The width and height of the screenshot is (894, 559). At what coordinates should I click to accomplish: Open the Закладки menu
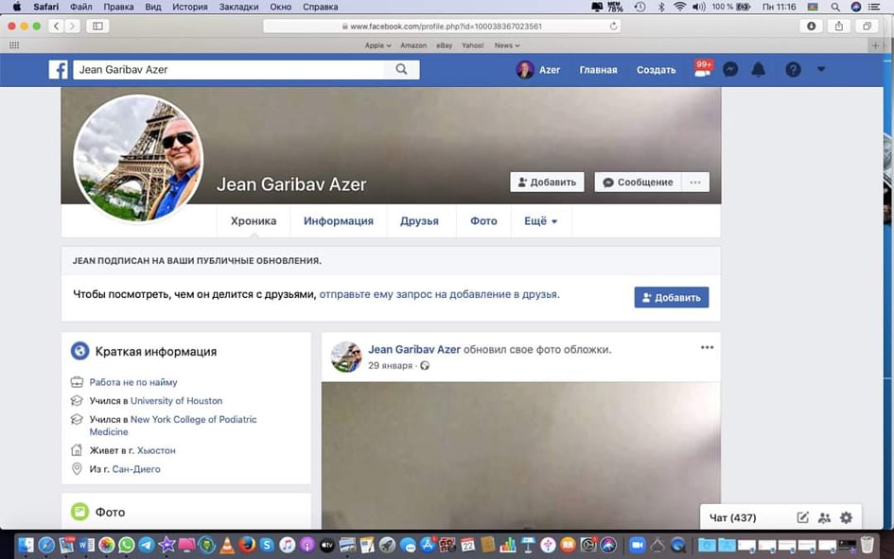point(238,7)
